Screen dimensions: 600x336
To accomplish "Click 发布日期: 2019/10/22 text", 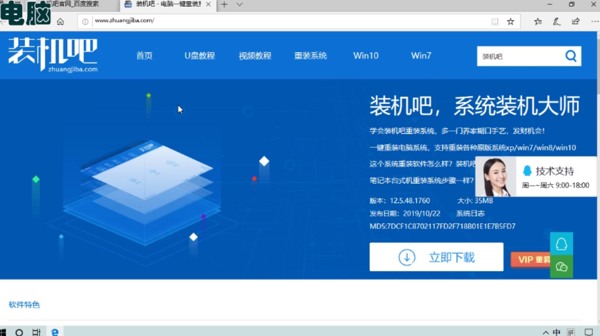I will tap(405, 213).
